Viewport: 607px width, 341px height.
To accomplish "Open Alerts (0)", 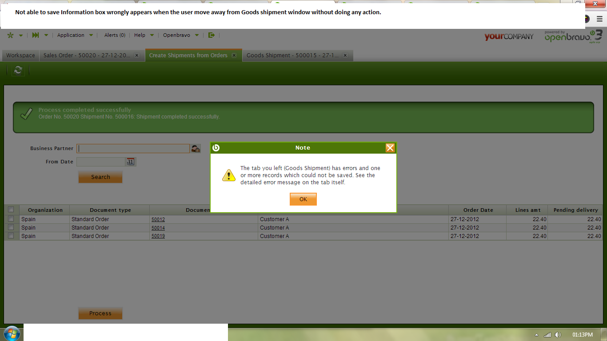I will click(x=115, y=36).
